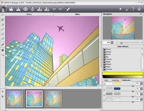Click stepper of first row's 75 value
Screen dimensions: 144x111
(x=141, y=84)
